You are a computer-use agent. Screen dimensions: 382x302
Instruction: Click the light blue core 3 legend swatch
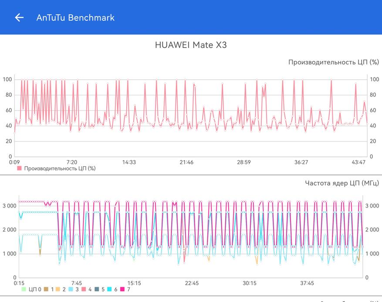click(71, 289)
